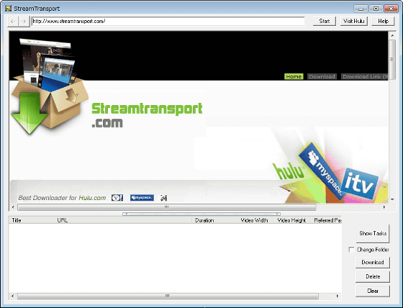Click the back navigation arrow button
Screen dimensions: 403x308
13,22
